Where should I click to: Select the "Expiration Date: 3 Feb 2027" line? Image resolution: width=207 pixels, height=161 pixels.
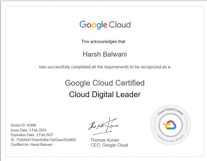tap(32, 135)
